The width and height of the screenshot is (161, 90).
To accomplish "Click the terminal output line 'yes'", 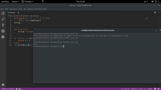I will 35,44.
